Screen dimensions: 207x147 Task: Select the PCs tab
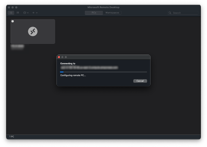(94, 13)
